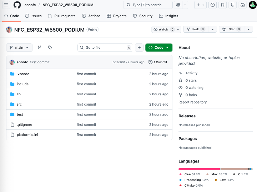Viewport: 257px width, 192px height.
Task: Open the Copilot chat icon
Action: coord(178,5)
